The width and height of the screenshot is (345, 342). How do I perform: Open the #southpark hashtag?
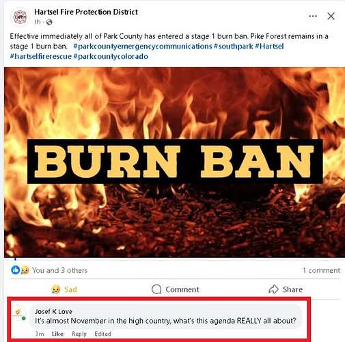(233, 47)
